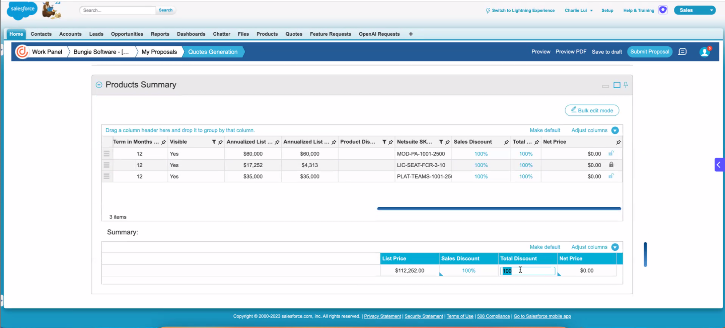Click filter icon on Visible column

[214, 142]
